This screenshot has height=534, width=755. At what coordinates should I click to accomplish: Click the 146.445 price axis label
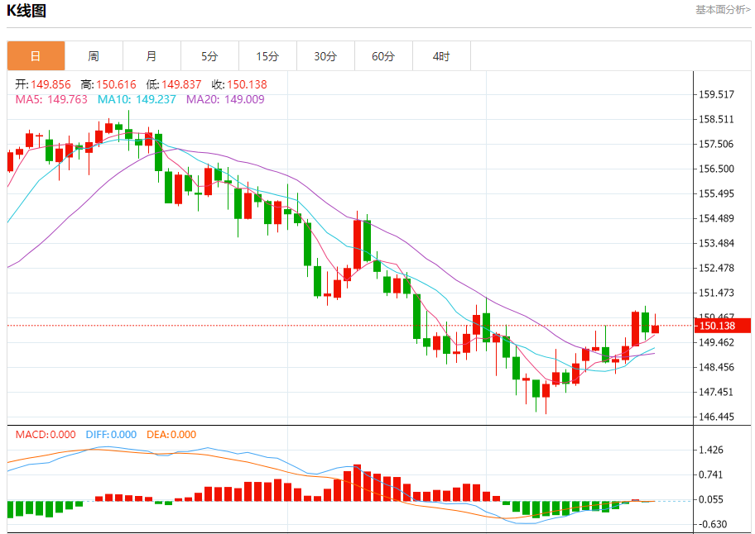pyautogui.click(x=716, y=417)
